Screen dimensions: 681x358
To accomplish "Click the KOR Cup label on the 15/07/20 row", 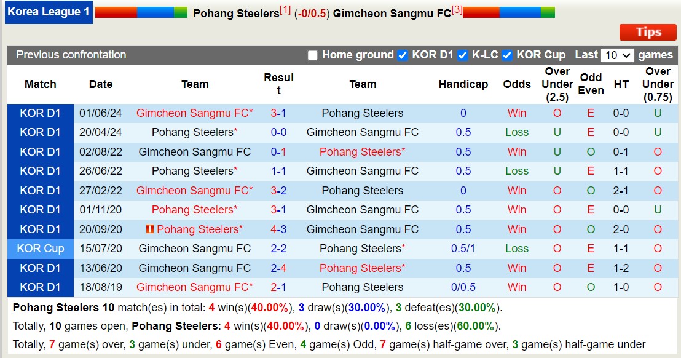I will click(x=40, y=249).
